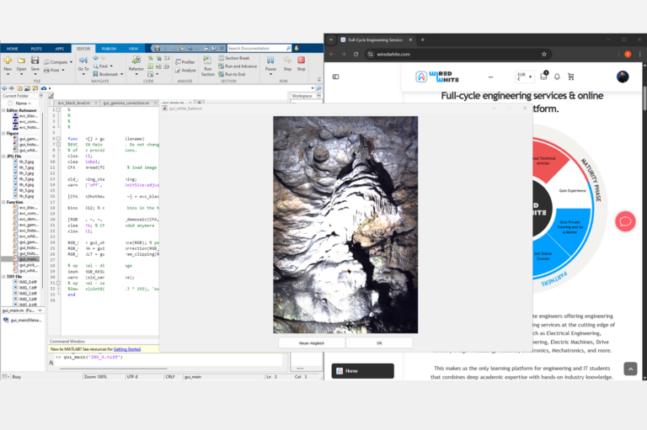The height and width of the screenshot is (430, 647).
Task: Reload the wiredwhite.com page
Action: pos(356,54)
